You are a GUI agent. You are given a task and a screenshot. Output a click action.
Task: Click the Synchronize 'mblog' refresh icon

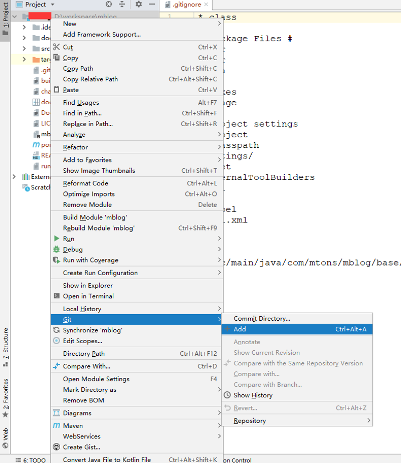coord(57,330)
